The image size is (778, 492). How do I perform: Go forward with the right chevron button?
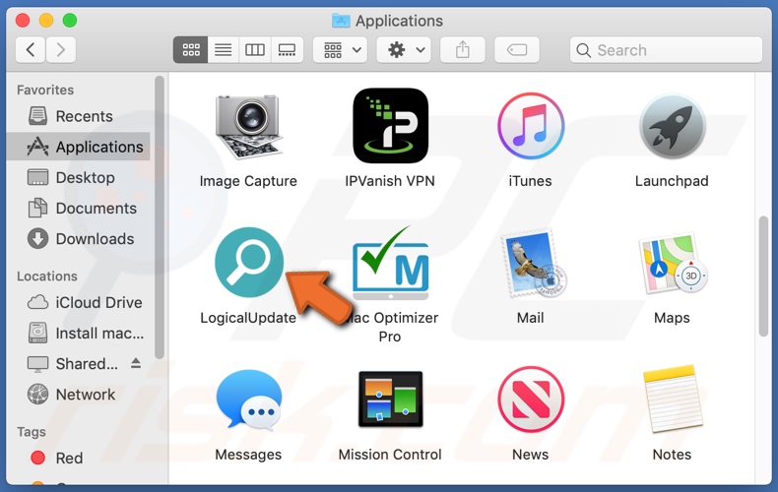pyautogui.click(x=60, y=49)
